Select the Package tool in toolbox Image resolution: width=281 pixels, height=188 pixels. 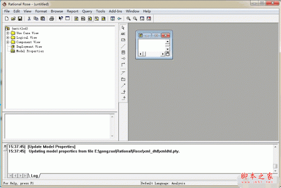123,79
